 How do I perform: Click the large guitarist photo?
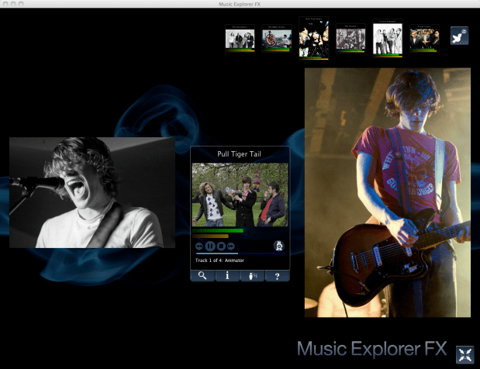click(x=387, y=192)
